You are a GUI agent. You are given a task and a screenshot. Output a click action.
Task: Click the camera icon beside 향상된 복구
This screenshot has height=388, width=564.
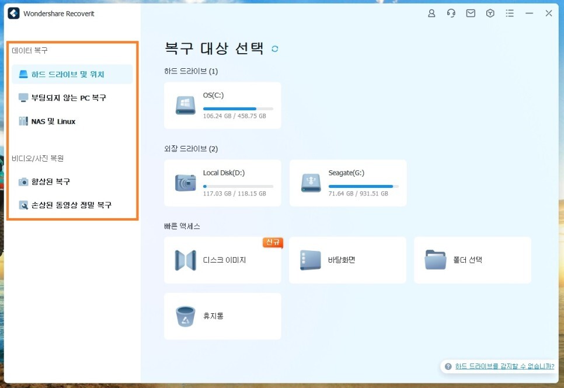(23, 181)
